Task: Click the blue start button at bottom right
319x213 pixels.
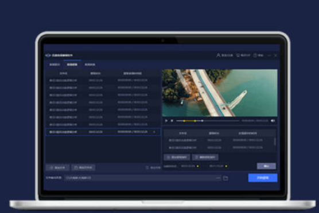Action: tap(263, 178)
